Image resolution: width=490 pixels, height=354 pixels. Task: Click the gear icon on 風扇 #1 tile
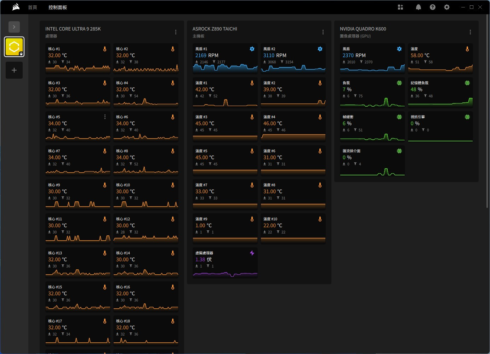pyautogui.click(x=252, y=49)
